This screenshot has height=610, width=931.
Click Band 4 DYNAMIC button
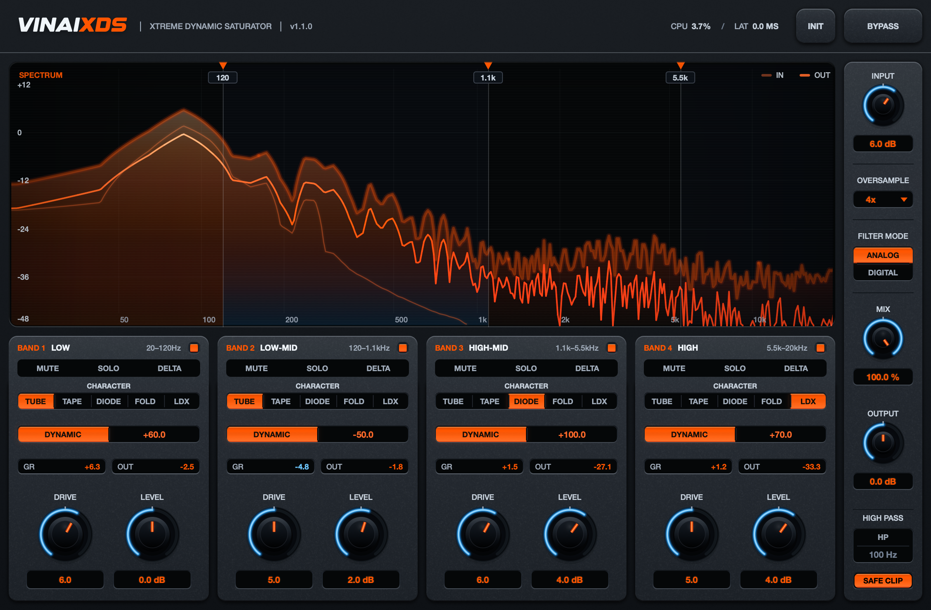click(x=690, y=434)
